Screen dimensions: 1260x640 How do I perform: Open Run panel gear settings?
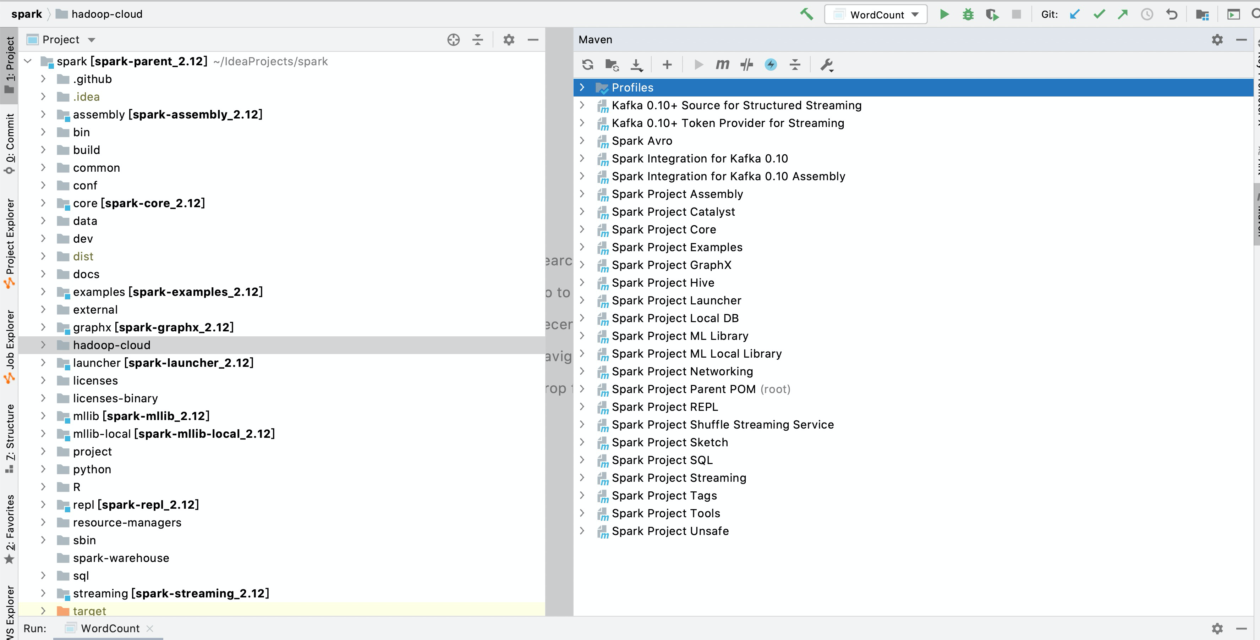[1217, 628]
